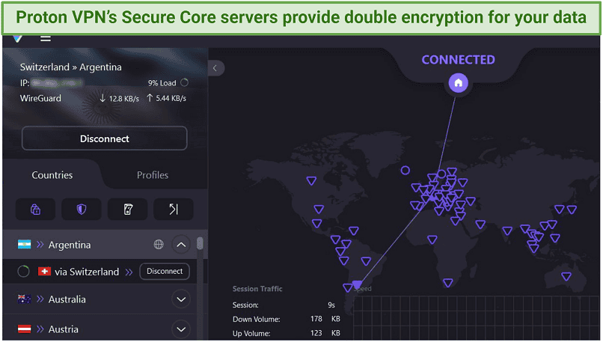603x342 pixels.
Task: Click the Session duration 9s
Action: point(331,305)
